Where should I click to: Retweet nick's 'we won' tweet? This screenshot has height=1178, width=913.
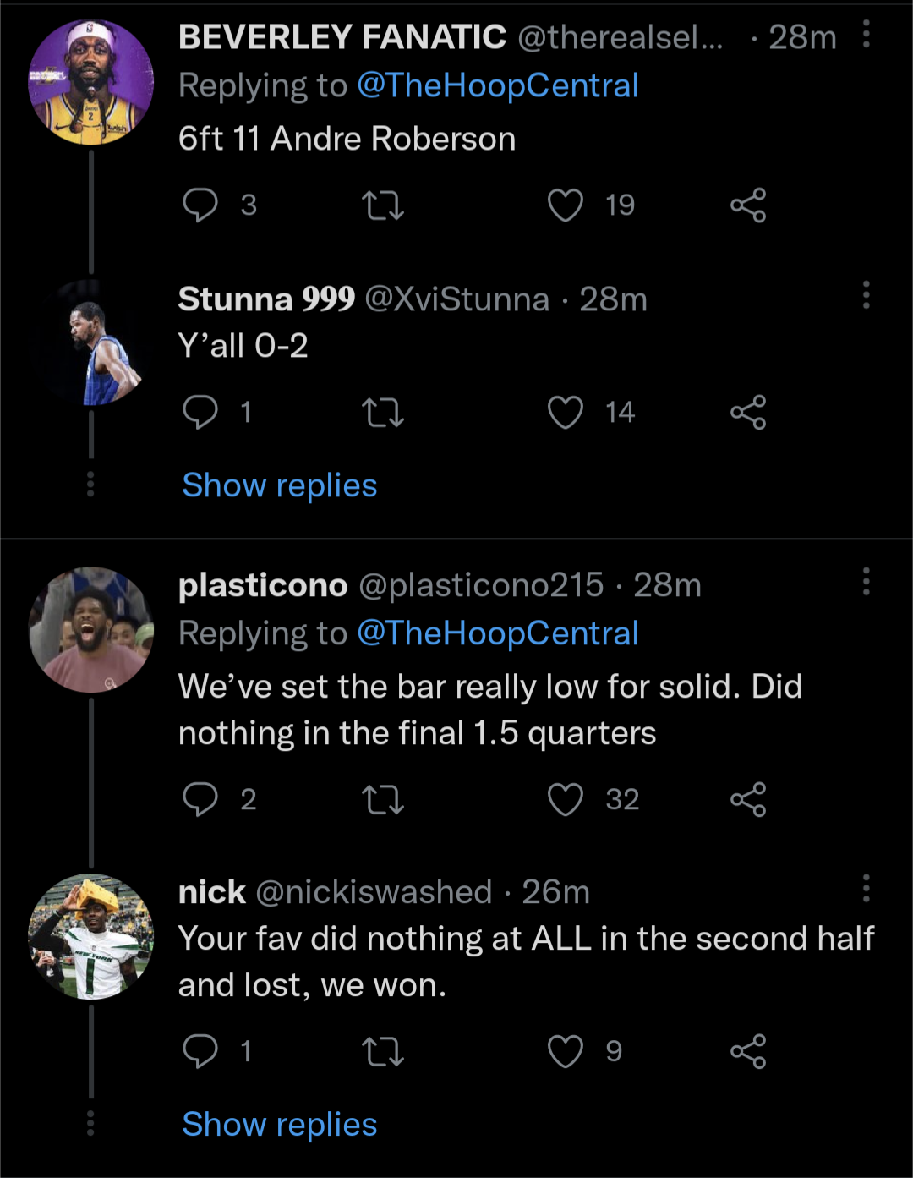[383, 1051]
